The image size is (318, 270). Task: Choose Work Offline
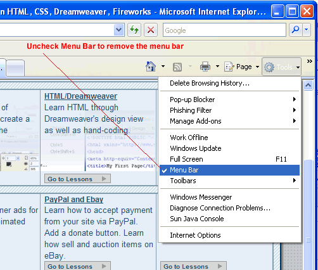coord(230,138)
